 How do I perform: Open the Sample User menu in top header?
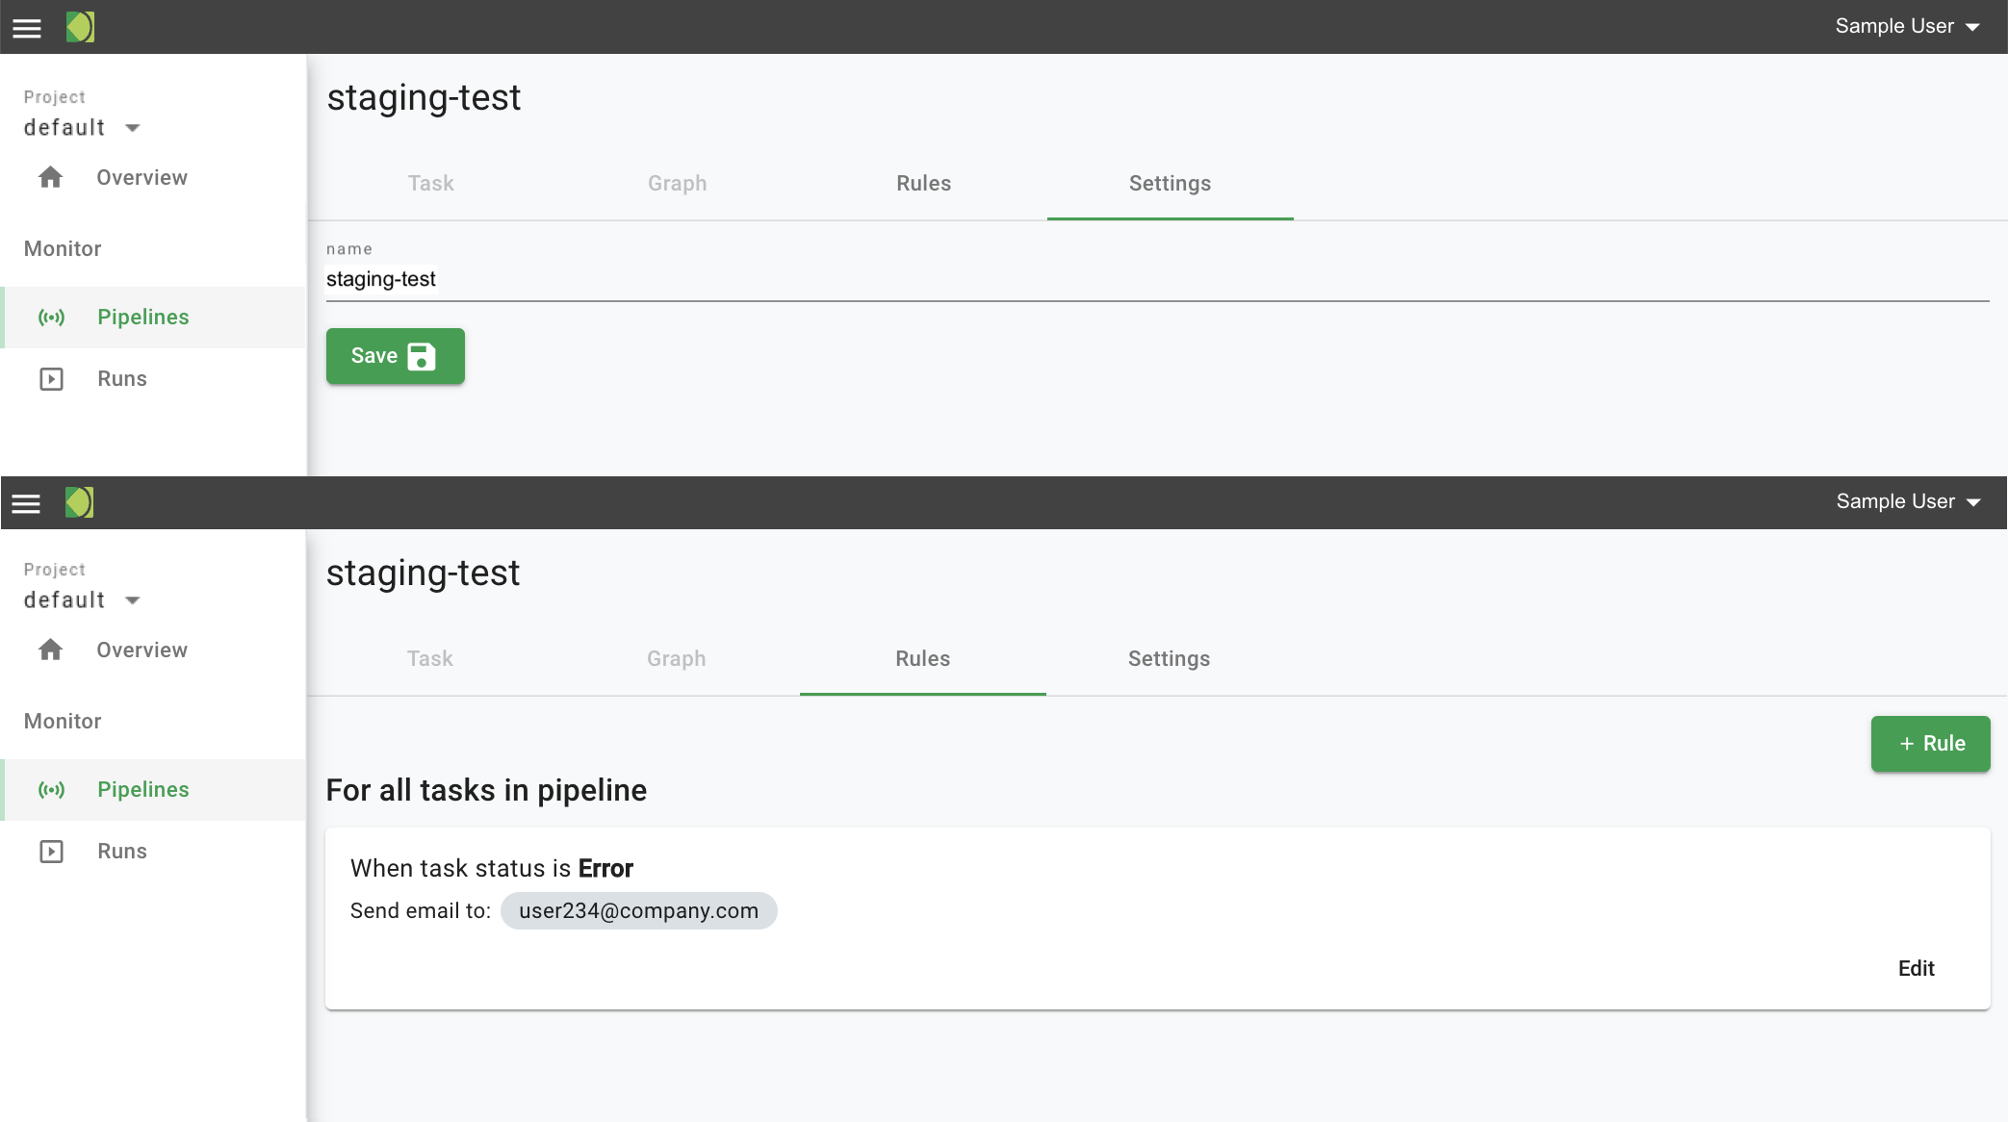[1906, 27]
